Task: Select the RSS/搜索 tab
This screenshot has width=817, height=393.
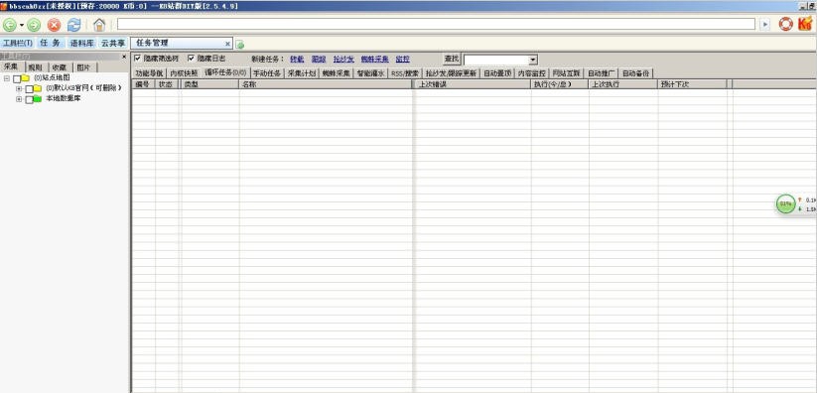Action: [x=405, y=73]
